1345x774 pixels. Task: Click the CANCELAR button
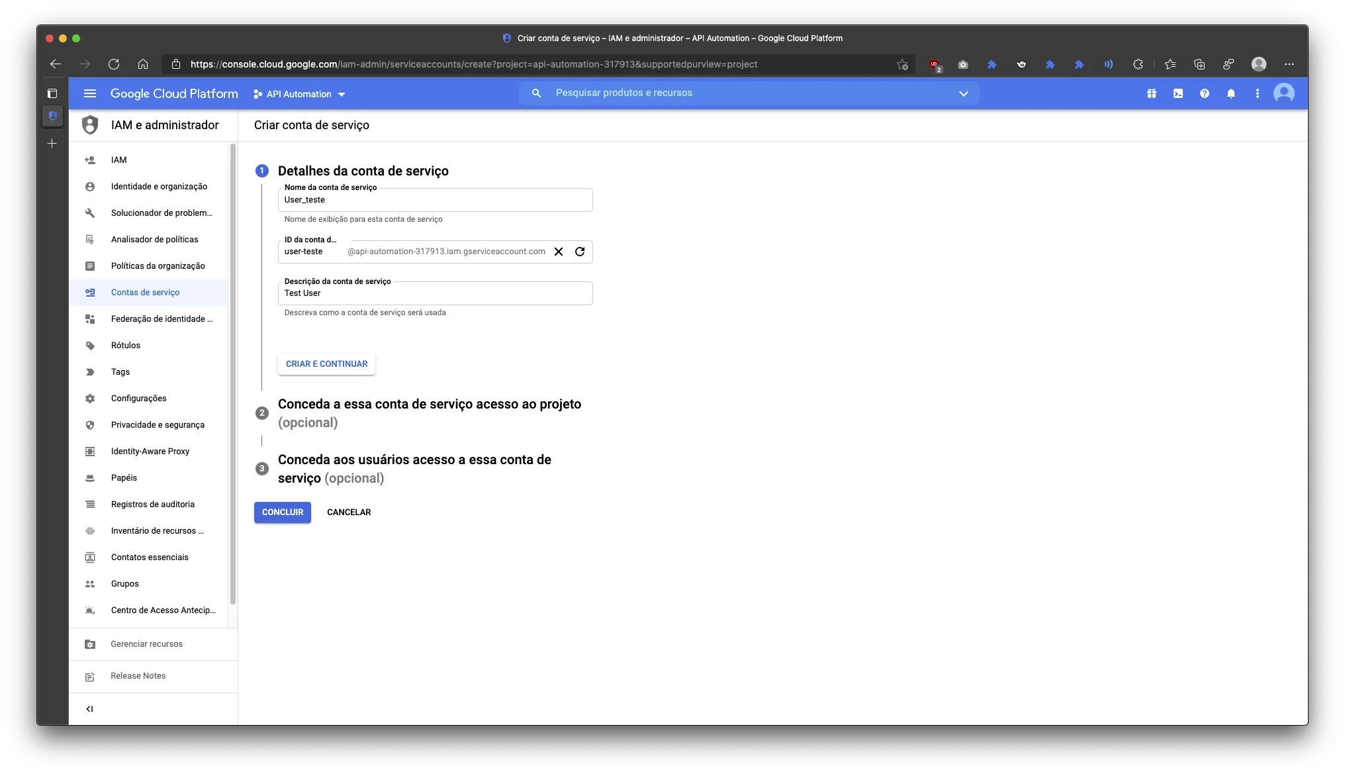pyautogui.click(x=349, y=512)
